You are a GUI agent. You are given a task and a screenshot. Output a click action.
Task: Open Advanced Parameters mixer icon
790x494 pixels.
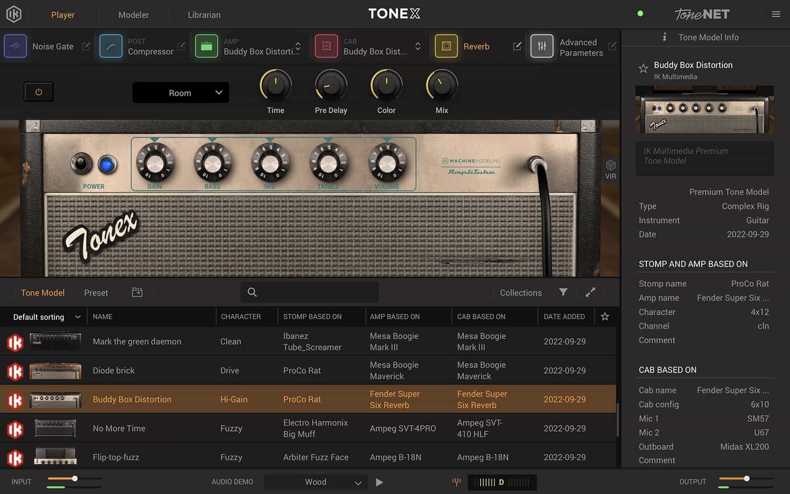pyautogui.click(x=542, y=46)
